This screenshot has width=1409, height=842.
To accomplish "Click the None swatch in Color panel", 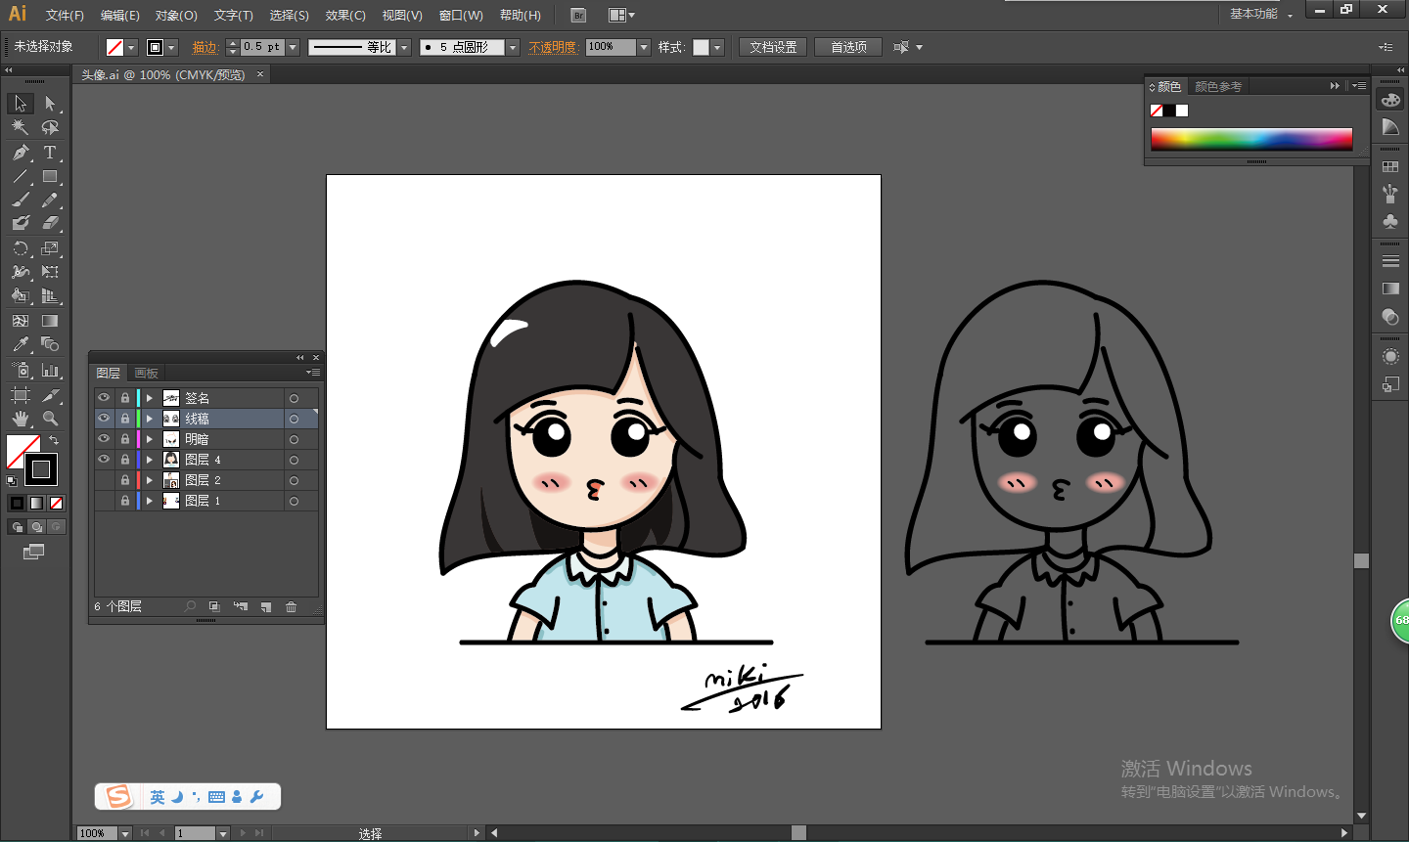I will 1157,111.
